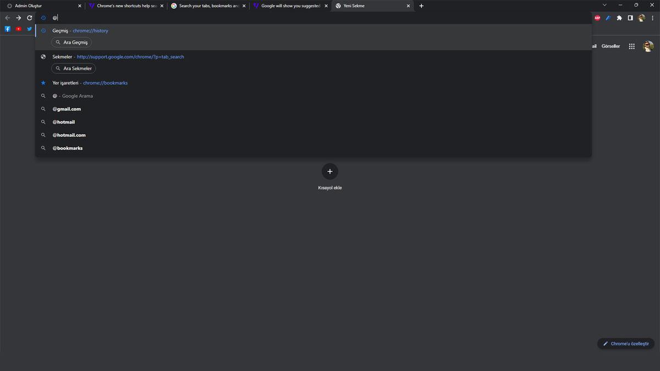Reload the current page
This screenshot has height=371, width=660.
[x=30, y=18]
